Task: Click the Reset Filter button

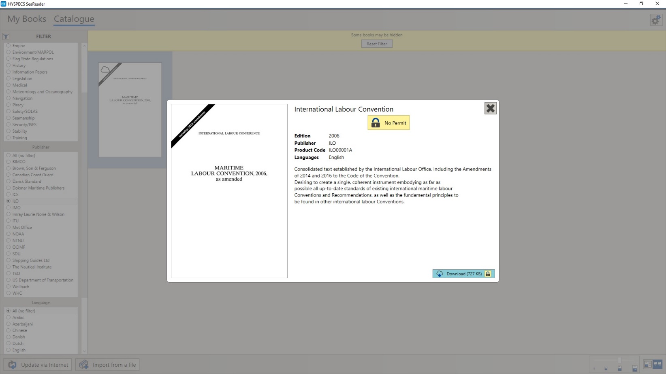Action: click(377, 44)
